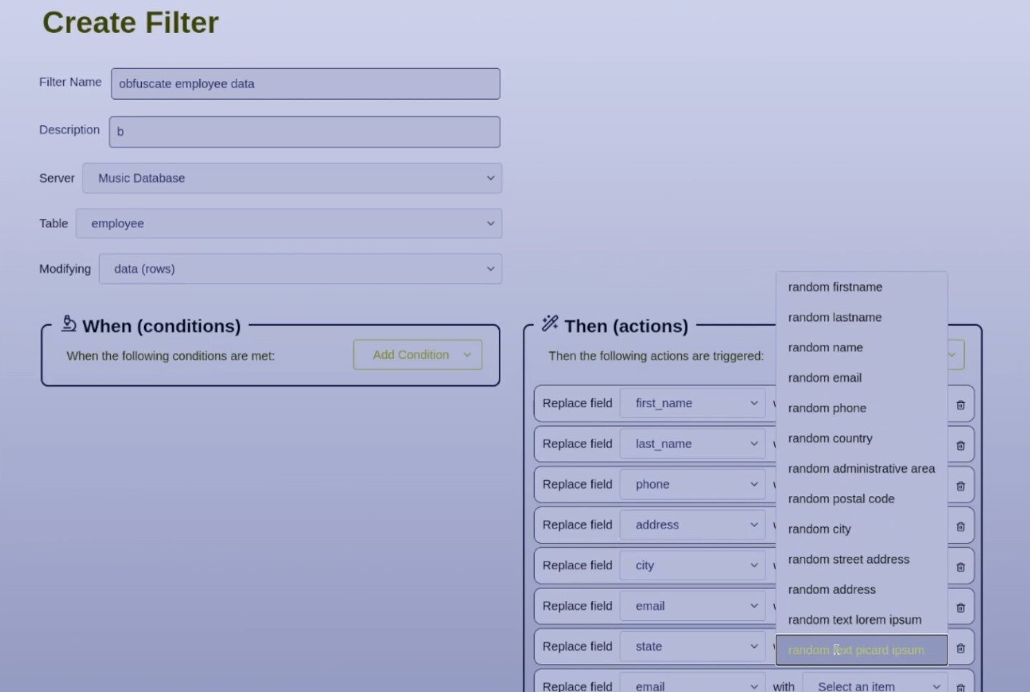Choose random firstname from the list

coord(862,287)
